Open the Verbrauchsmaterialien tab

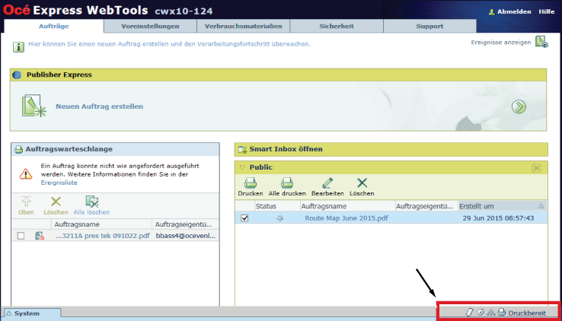[244, 26]
